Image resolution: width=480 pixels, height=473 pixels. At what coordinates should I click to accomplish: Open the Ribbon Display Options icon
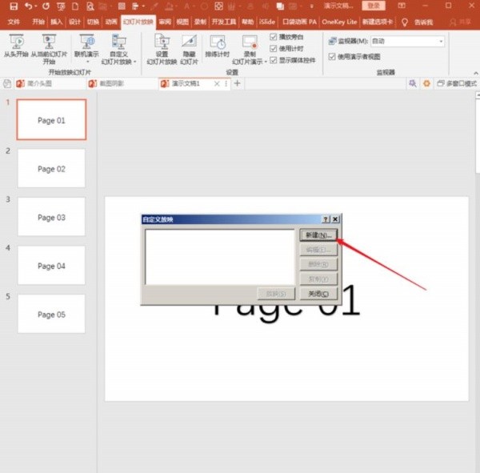tap(402, 6)
